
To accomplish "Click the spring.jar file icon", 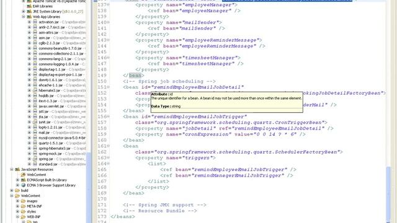I will tap(35, 159).
